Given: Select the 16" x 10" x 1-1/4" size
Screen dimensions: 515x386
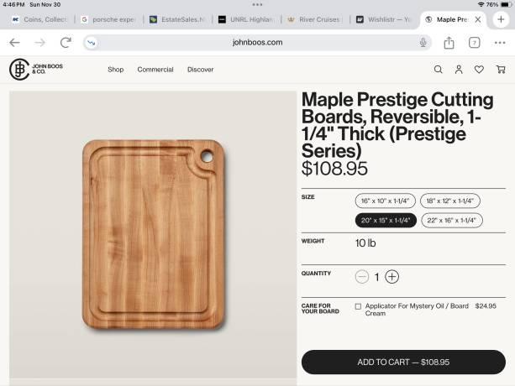Looking at the screenshot, I should coord(386,201).
